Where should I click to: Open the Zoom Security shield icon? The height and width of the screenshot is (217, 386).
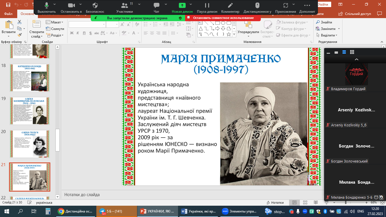[95, 6]
